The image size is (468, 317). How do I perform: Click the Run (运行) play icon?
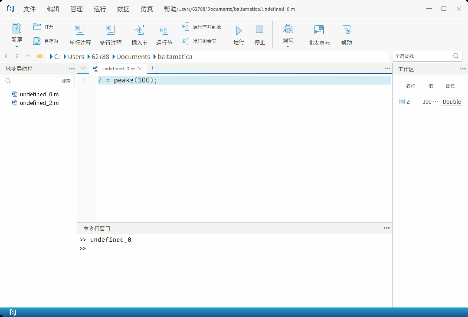tap(239, 30)
